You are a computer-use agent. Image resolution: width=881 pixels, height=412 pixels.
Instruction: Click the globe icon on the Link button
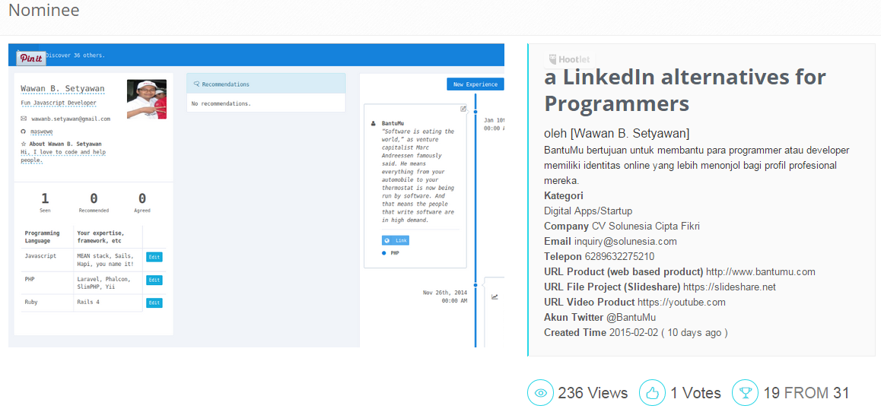387,240
